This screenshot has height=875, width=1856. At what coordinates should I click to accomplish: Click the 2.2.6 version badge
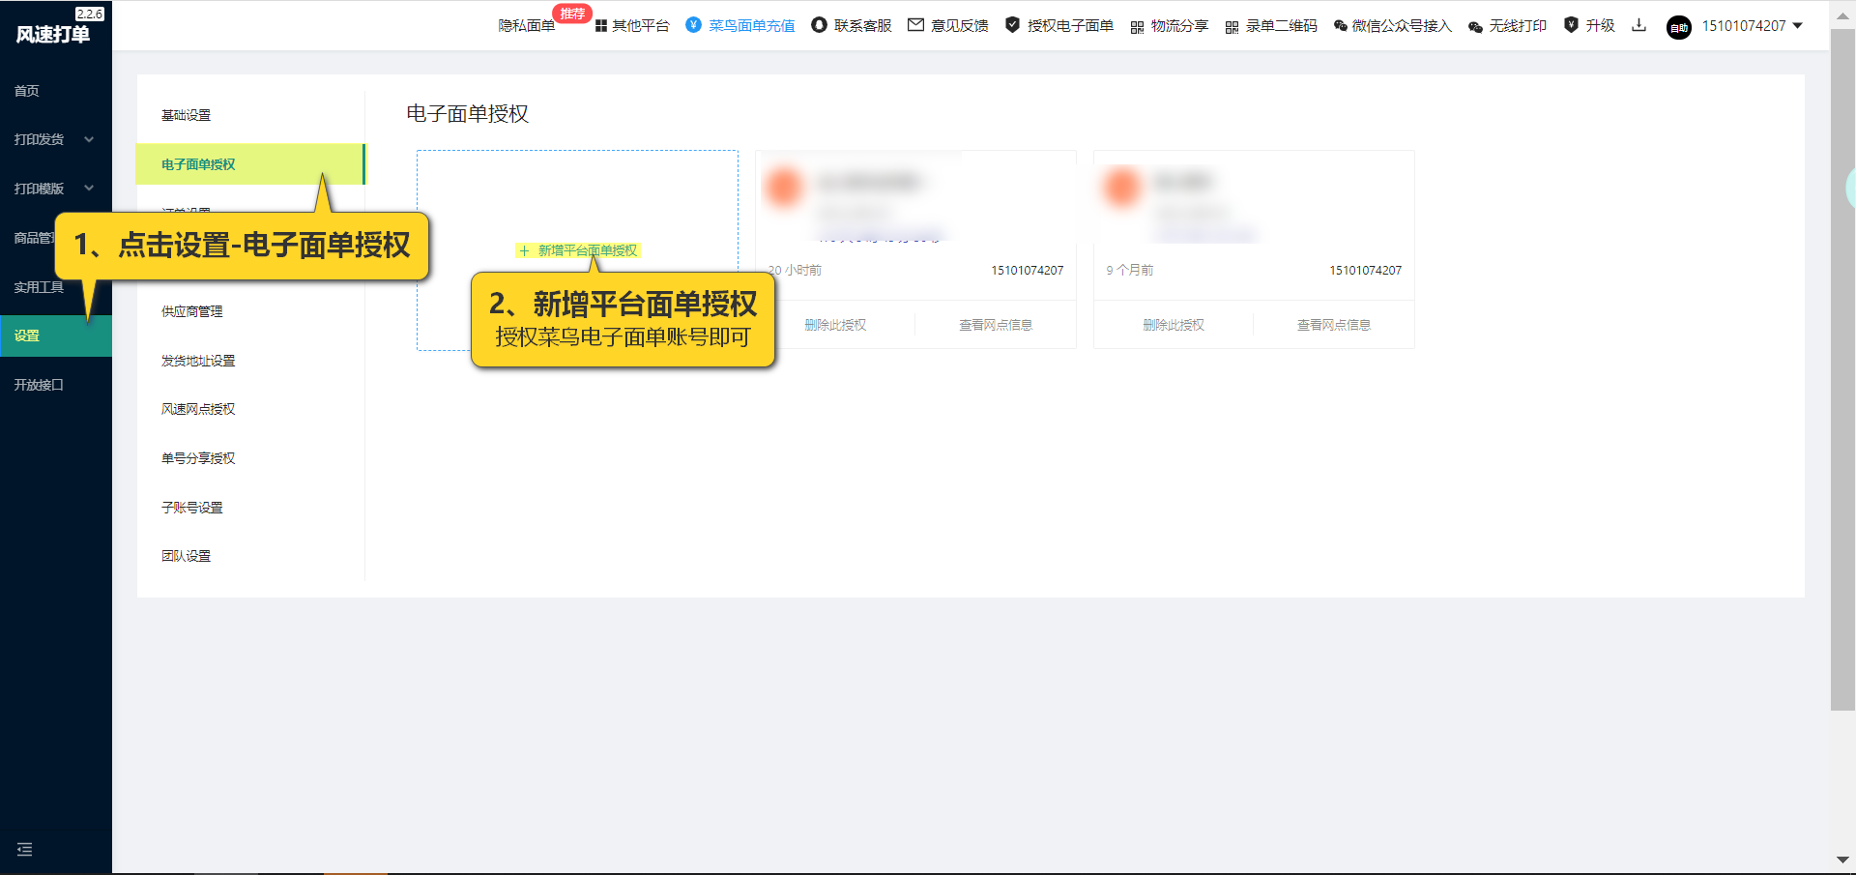pyautogui.click(x=90, y=14)
